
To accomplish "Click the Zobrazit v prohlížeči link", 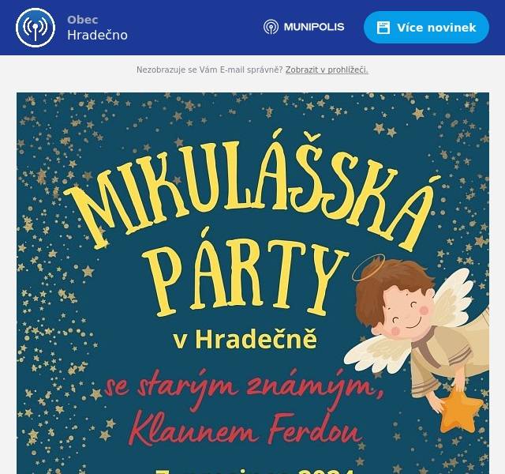I will tap(327, 70).
